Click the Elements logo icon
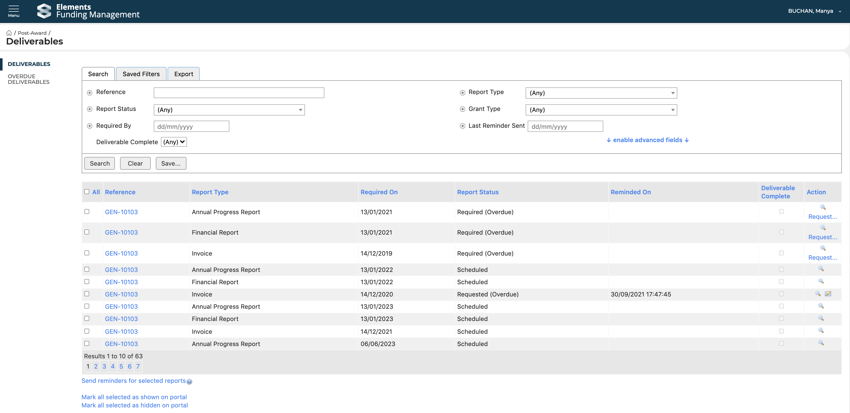 pyautogui.click(x=44, y=11)
